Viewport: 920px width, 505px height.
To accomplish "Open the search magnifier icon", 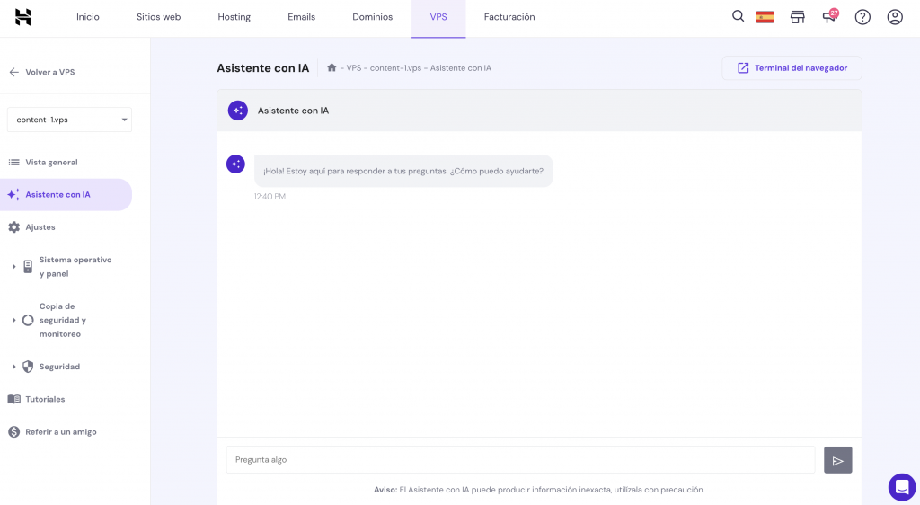I will pyautogui.click(x=739, y=16).
